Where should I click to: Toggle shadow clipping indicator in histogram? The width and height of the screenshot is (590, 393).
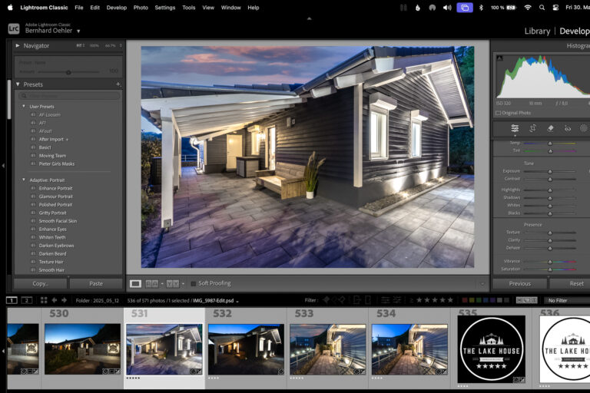(x=499, y=58)
